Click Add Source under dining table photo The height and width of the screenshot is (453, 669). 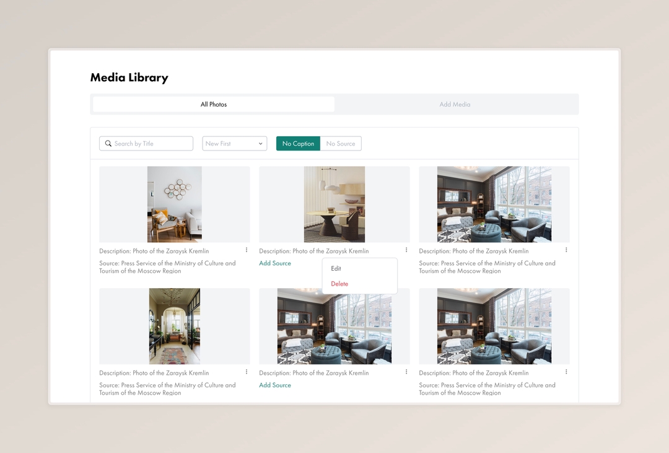click(275, 263)
